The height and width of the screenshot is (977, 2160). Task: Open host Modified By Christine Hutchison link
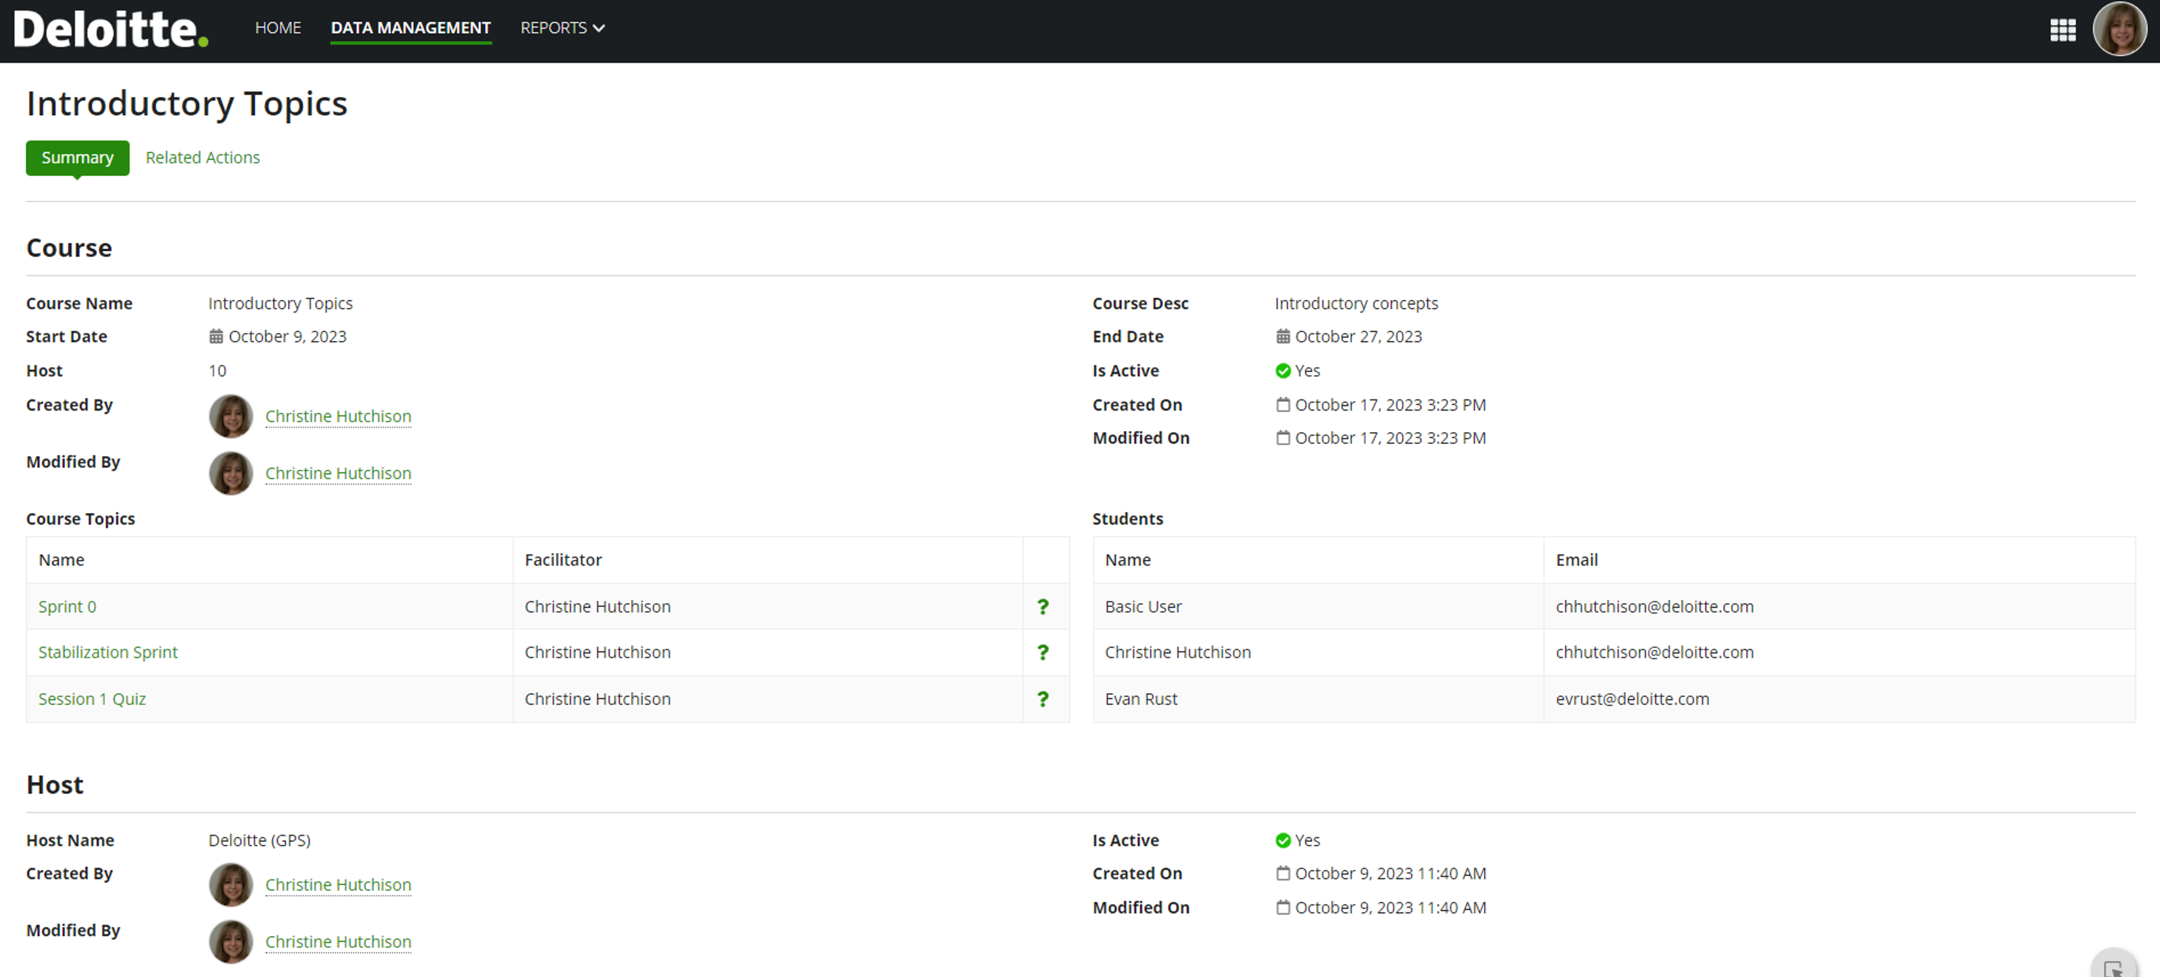coord(338,942)
